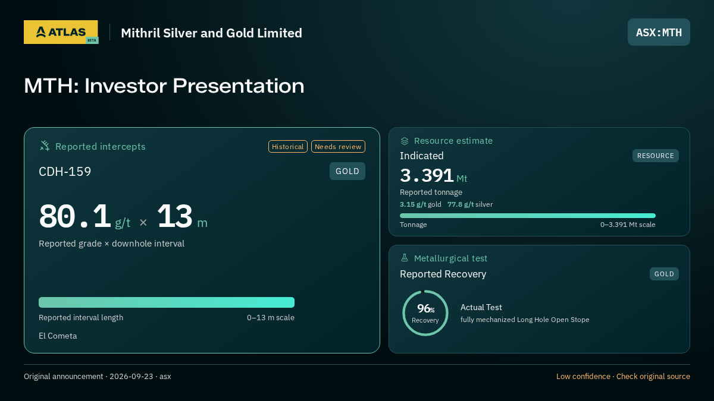Click the fully mechanized Long Hole Open Stope text
This screenshot has width=714, height=401.
coord(525,320)
